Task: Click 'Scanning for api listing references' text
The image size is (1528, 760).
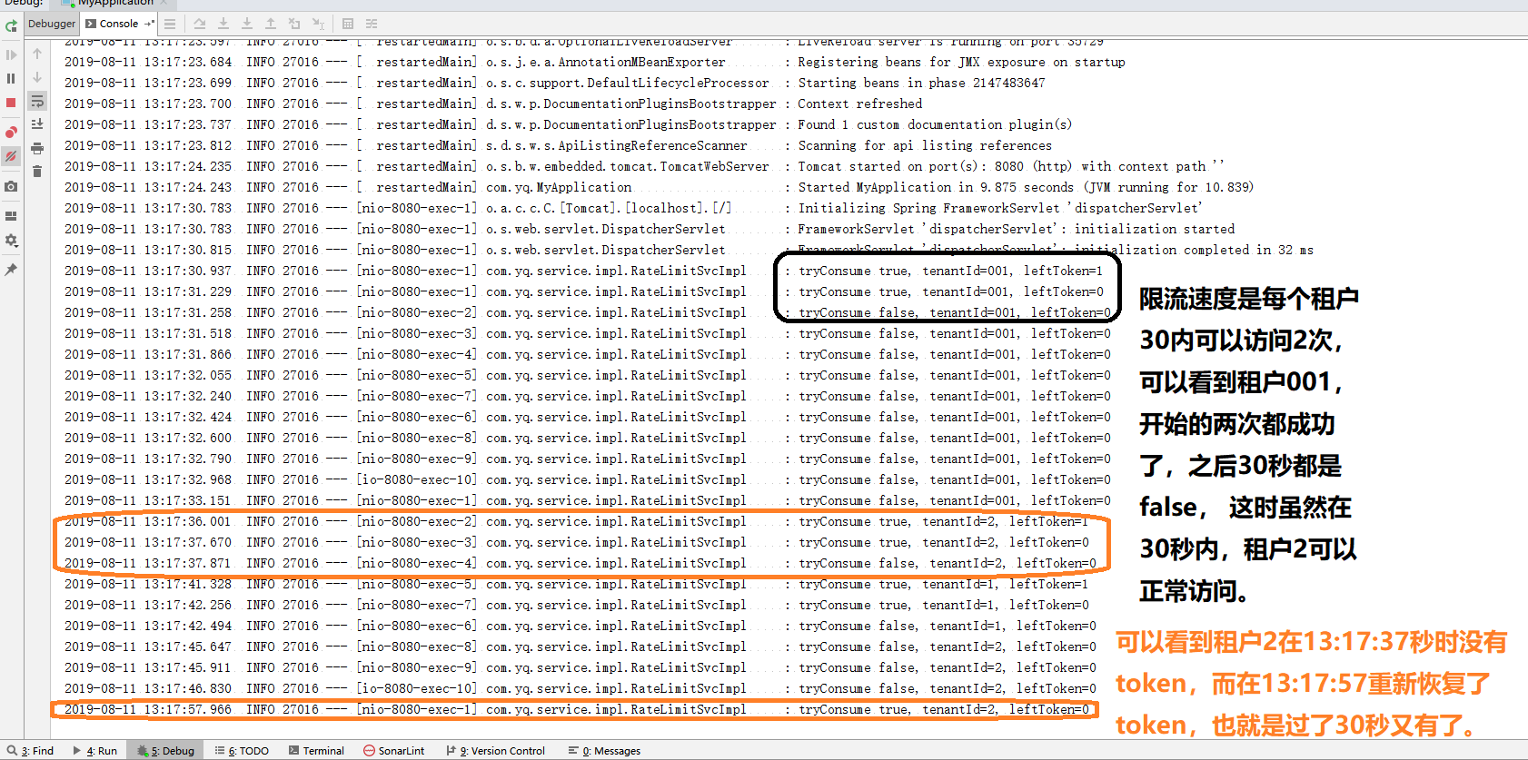Action: click(925, 145)
